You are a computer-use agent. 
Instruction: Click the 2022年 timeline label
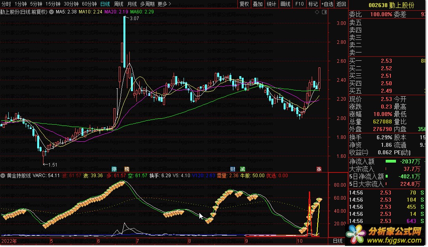point(9,241)
